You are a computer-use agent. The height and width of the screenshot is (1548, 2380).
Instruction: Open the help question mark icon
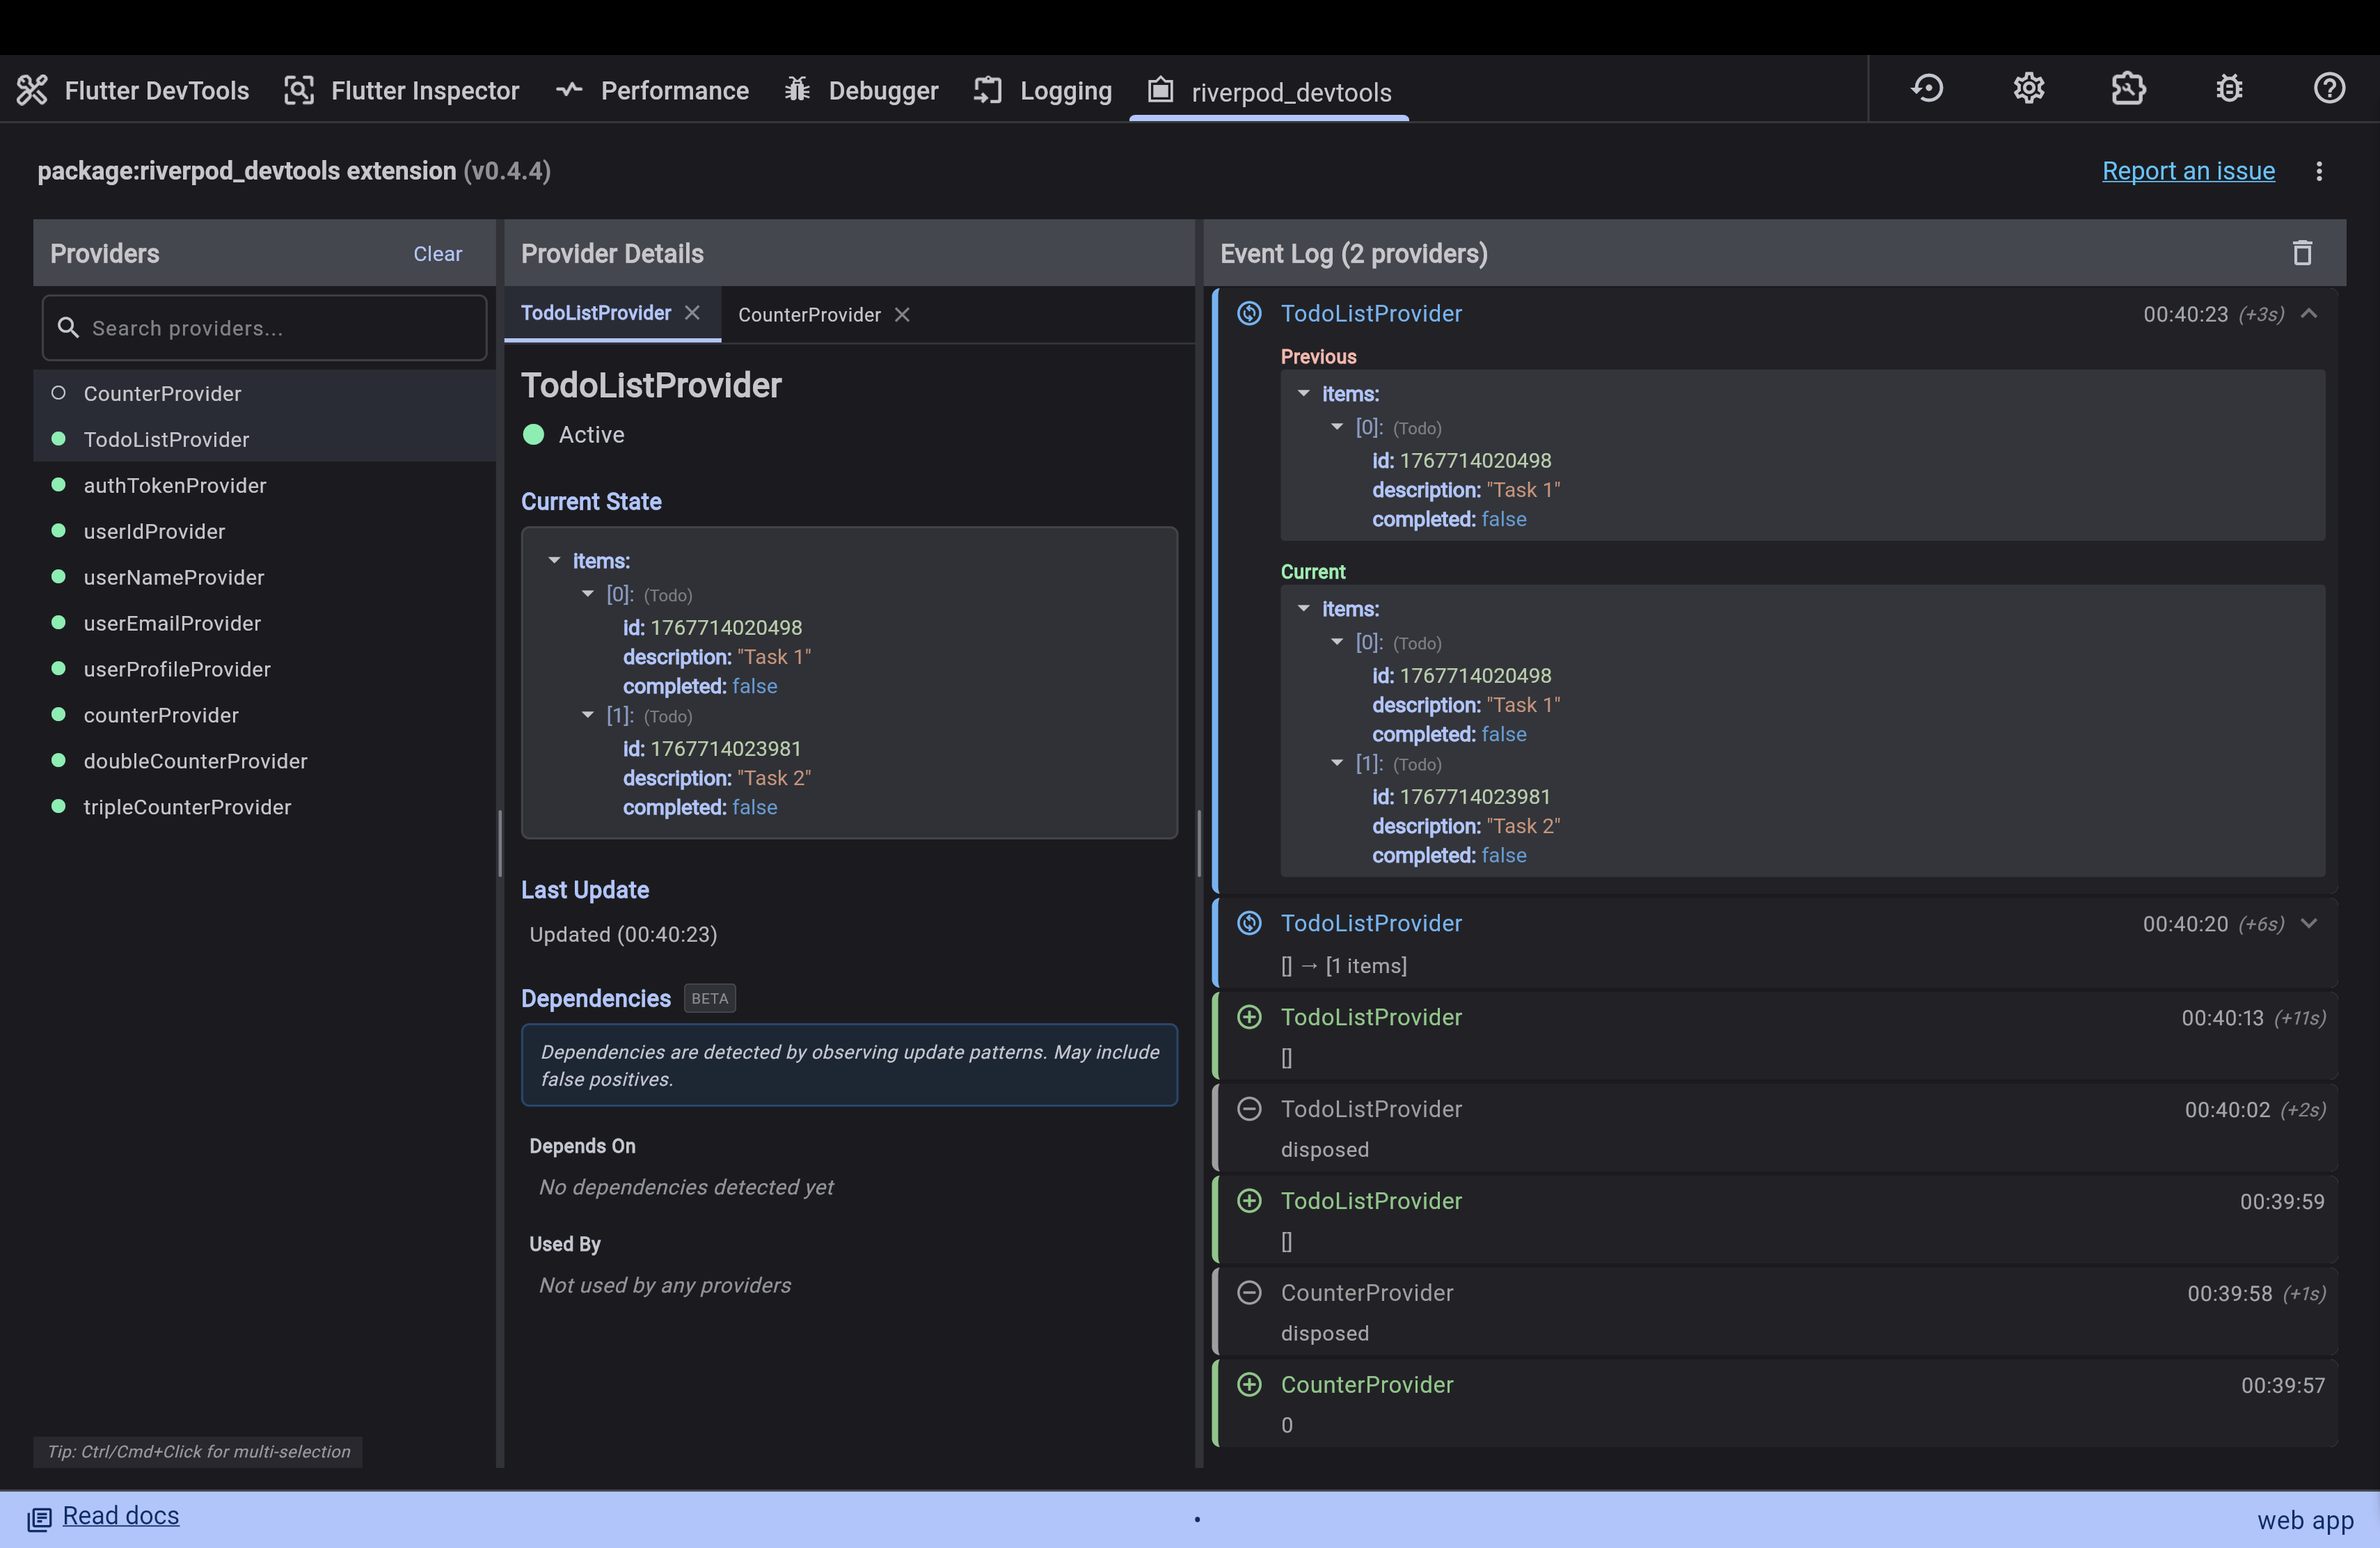pyautogui.click(x=2329, y=88)
